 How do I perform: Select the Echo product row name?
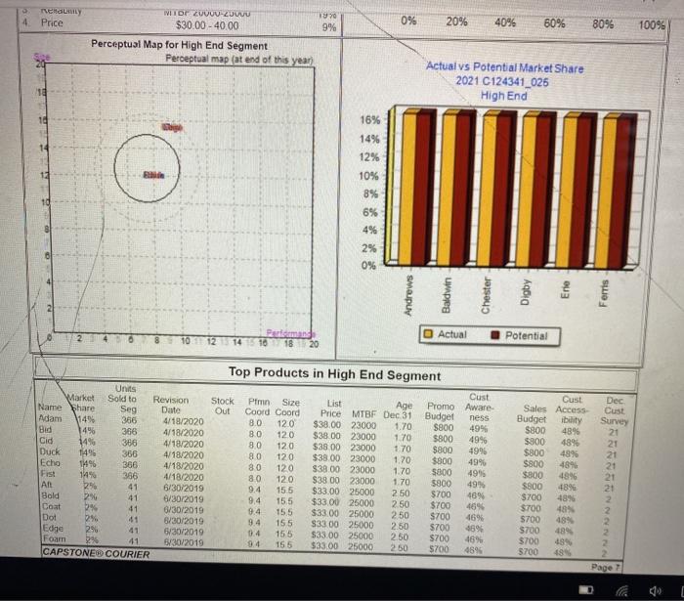click(x=50, y=462)
